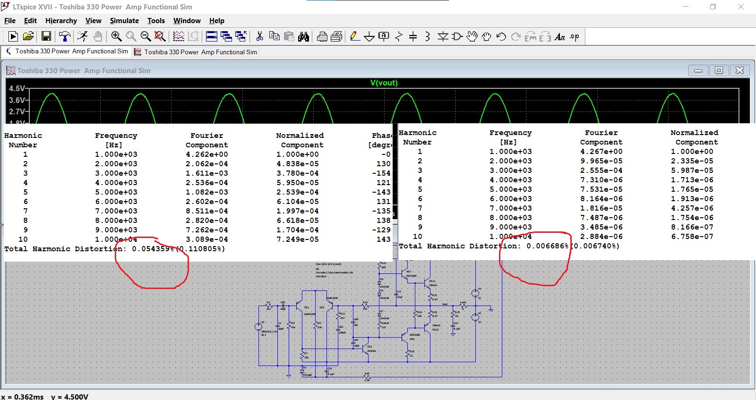Click the Copy icon in toolbar
Viewport: 756px width, 400px height.
click(x=274, y=36)
